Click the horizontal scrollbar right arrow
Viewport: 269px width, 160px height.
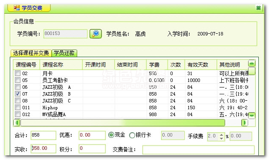(244, 122)
